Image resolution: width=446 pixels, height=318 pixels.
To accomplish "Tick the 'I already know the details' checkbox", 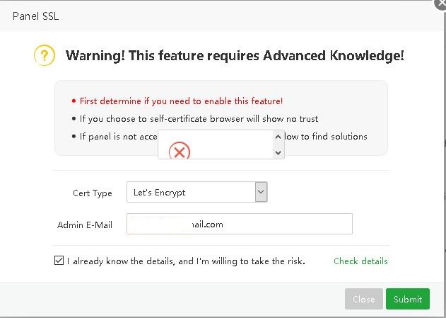I will click(59, 261).
